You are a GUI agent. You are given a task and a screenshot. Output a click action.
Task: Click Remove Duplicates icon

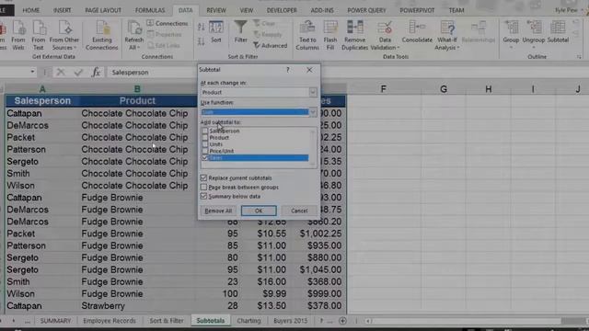click(x=354, y=35)
